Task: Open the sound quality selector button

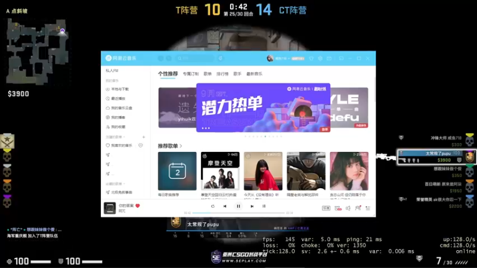Action: [x=326, y=208]
